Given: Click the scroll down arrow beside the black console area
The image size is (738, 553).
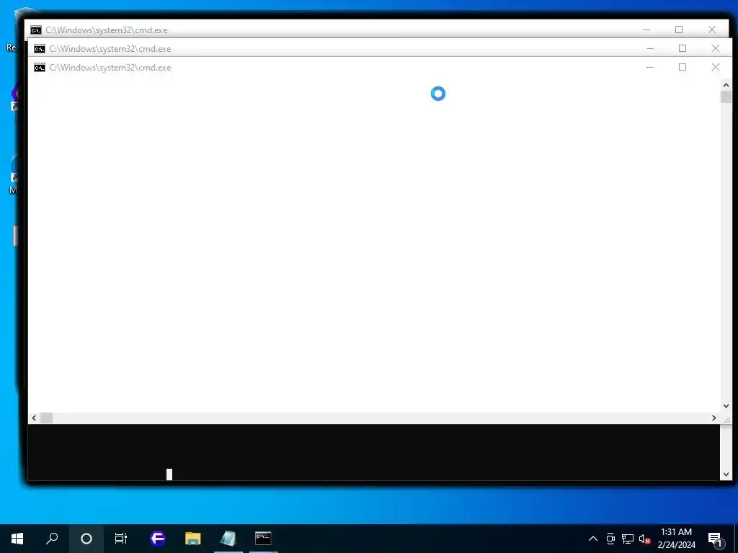Looking at the screenshot, I should (x=726, y=475).
